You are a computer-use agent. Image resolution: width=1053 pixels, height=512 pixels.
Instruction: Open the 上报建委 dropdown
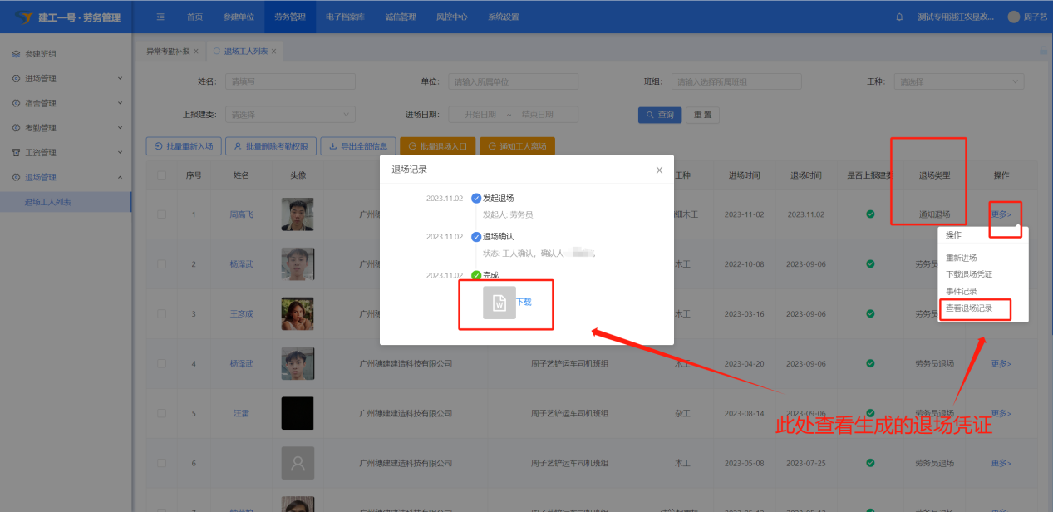point(290,115)
